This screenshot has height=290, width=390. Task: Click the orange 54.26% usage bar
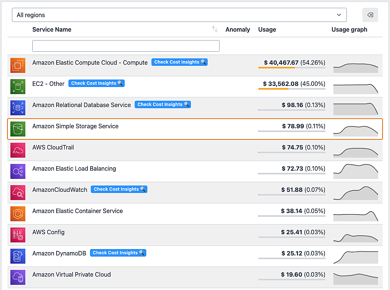pos(276,68)
